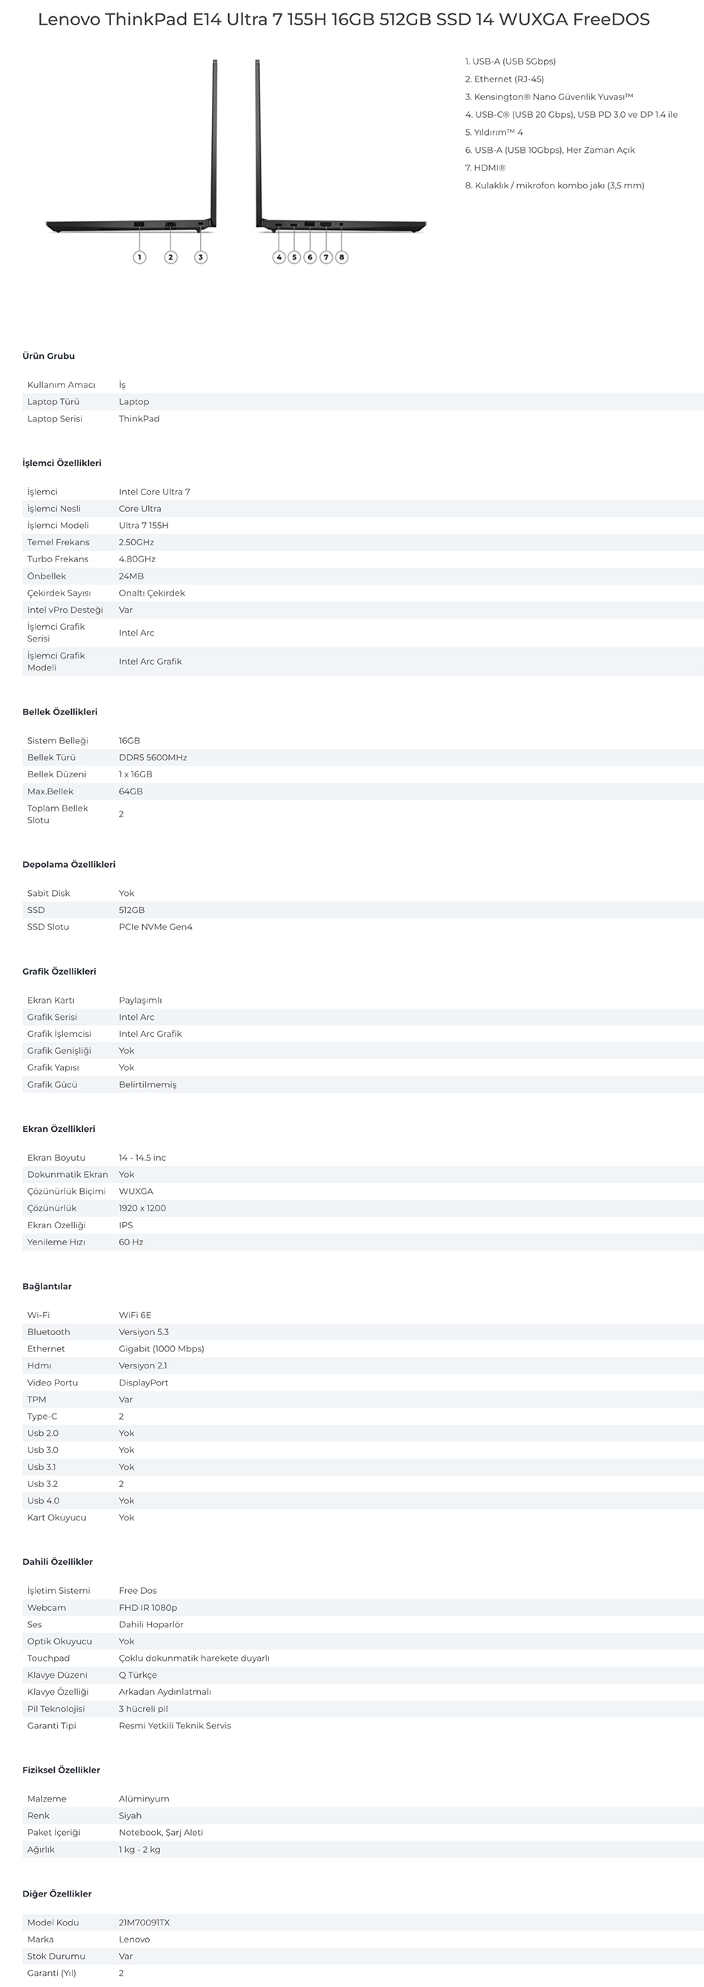This screenshot has width=704, height=1987.
Task: Select the 'DDR5 5600MHz' memory type value
Action: (153, 757)
